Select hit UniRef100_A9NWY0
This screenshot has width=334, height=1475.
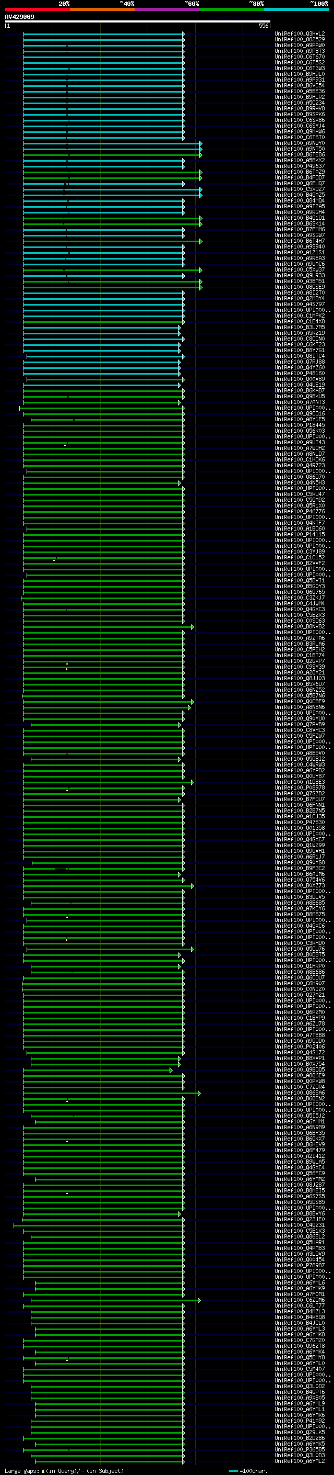(300, 143)
